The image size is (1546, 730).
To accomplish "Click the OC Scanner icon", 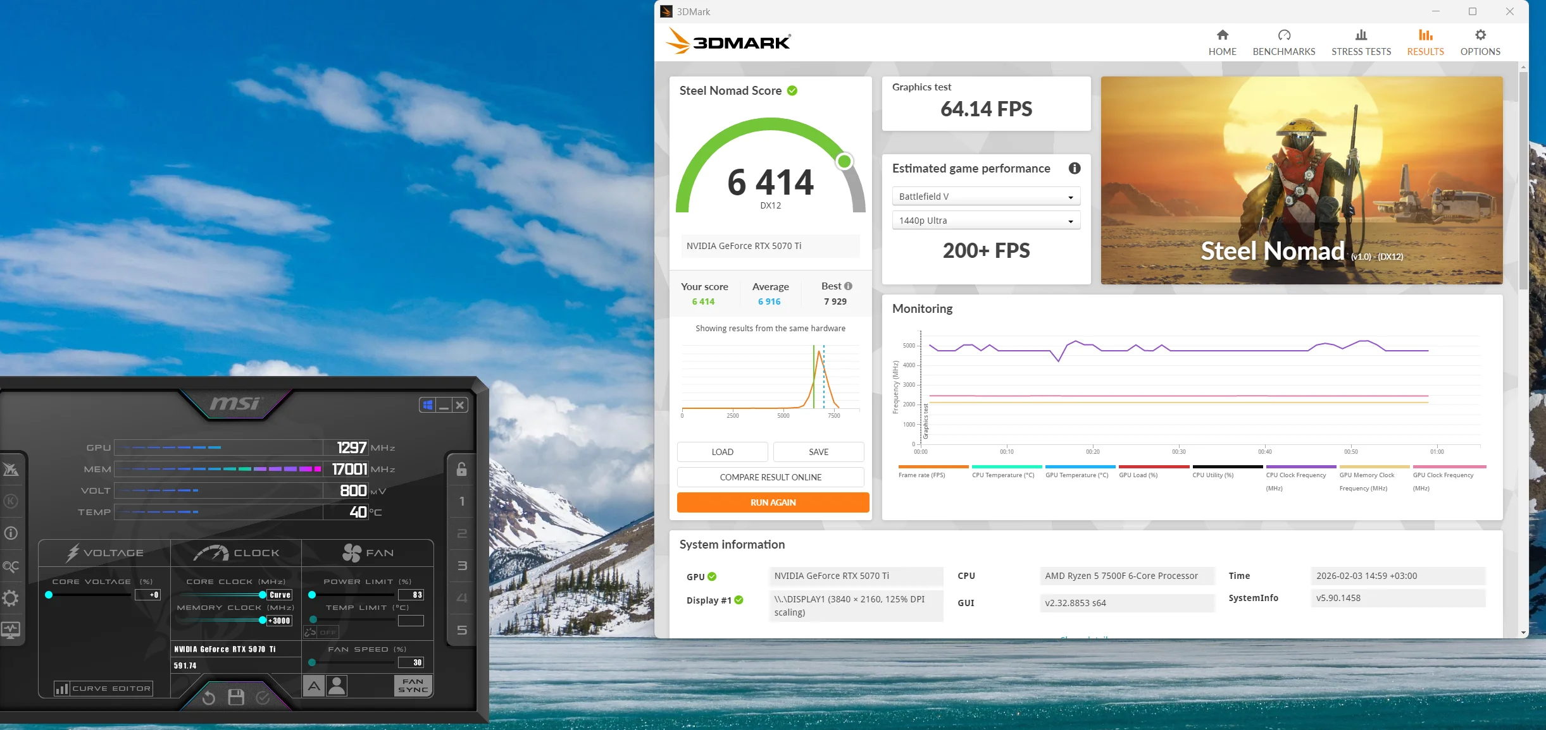I will click(x=11, y=566).
